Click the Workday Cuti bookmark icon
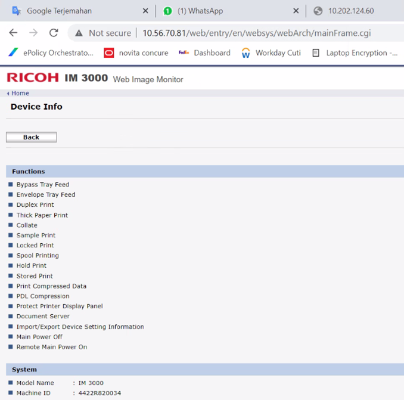404x400 pixels. (246, 53)
